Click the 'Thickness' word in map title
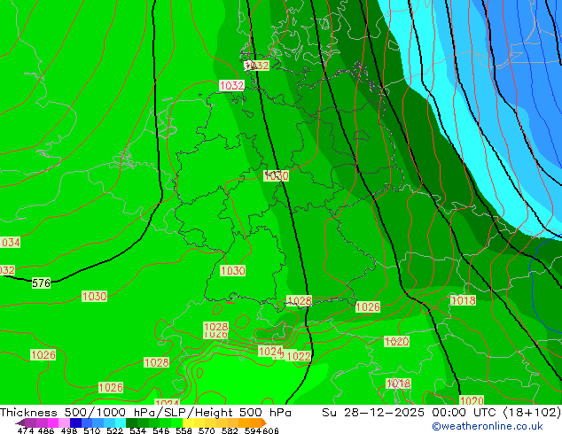562x434 pixels. pos(28,413)
